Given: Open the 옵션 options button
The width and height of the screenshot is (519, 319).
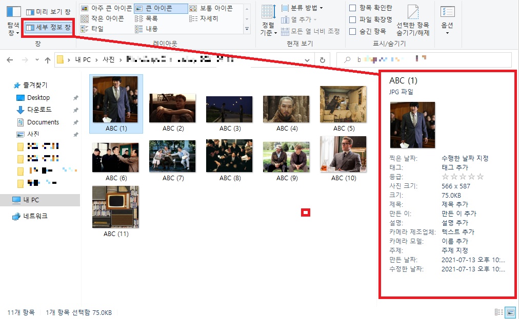Looking at the screenshot, I should [448, 20].
